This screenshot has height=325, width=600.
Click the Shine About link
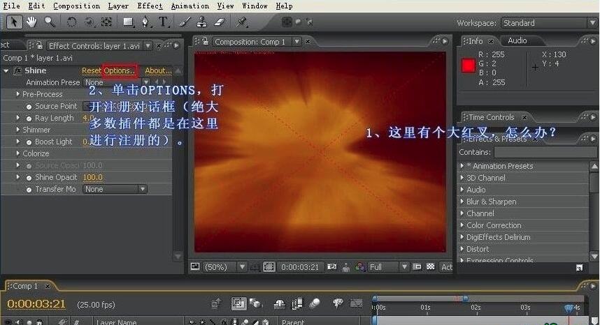pyautogui.click(x=158, y=70)
